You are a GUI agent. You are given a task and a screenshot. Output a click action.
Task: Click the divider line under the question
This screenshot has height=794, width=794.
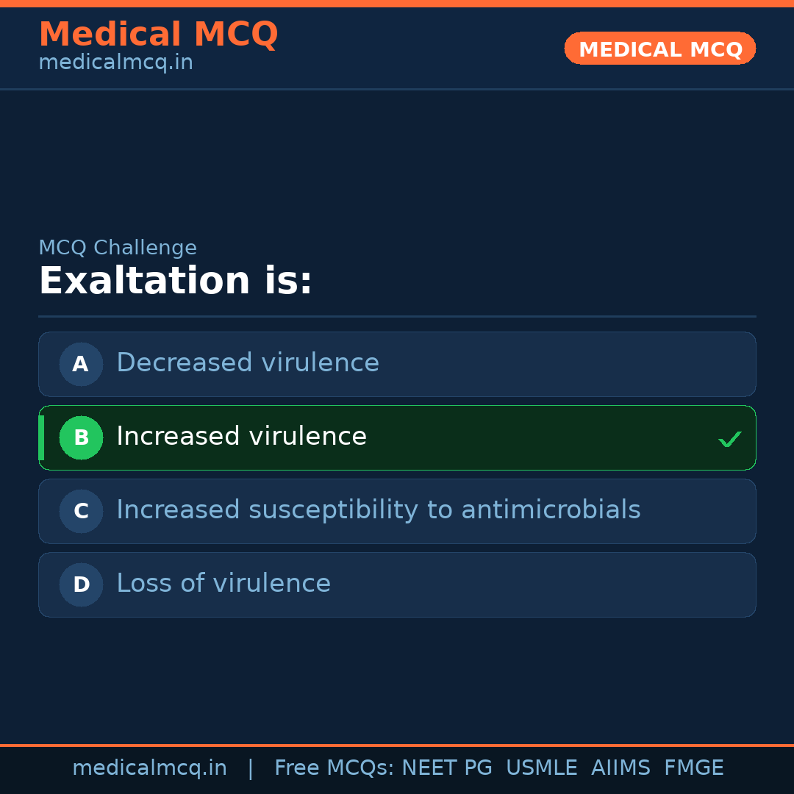pyautogui.click(x=397, y=316)
